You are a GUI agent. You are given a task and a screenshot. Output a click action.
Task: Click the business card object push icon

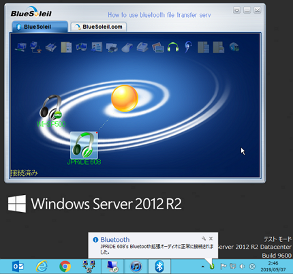coord(97,47)
